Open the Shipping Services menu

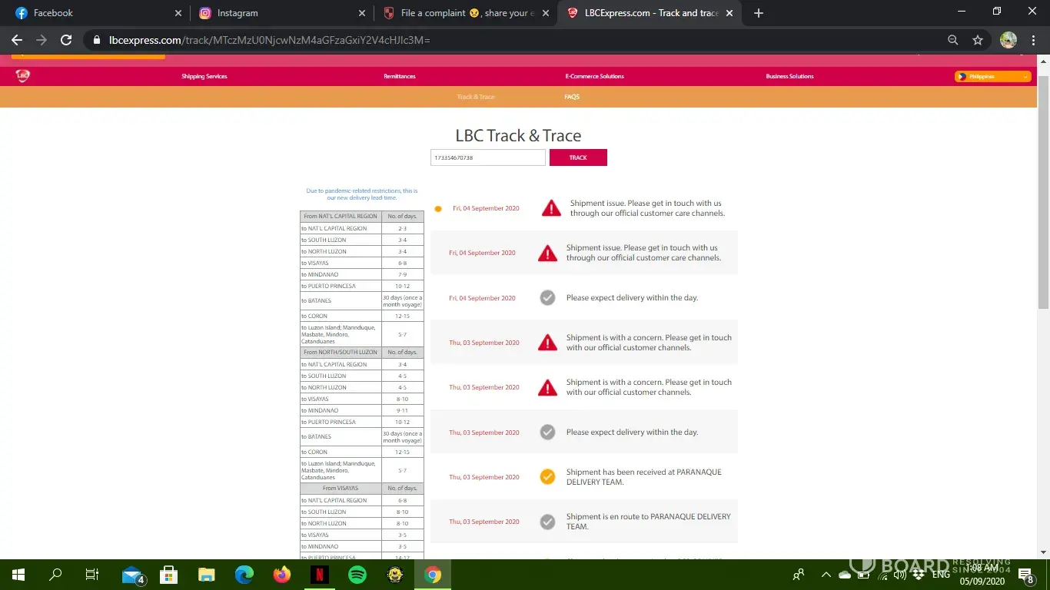[x=204, y=76]
